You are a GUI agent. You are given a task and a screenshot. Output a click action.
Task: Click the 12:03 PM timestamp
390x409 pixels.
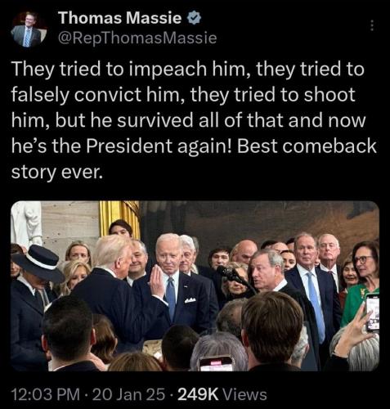click(46, 394)
